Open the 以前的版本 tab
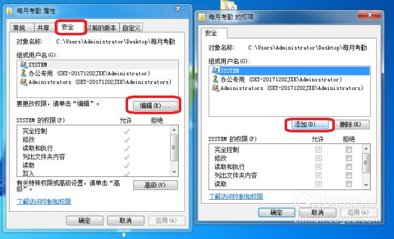The image size is (394, 239). tap(102, 28)
